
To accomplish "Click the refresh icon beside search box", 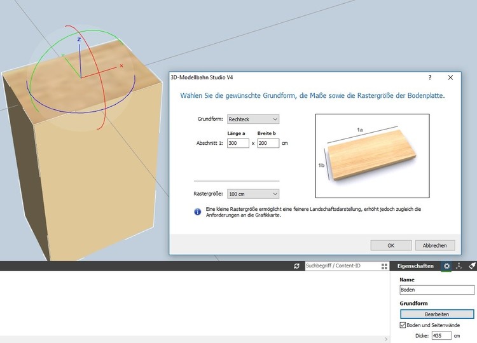I will click(x=296, y=266).
